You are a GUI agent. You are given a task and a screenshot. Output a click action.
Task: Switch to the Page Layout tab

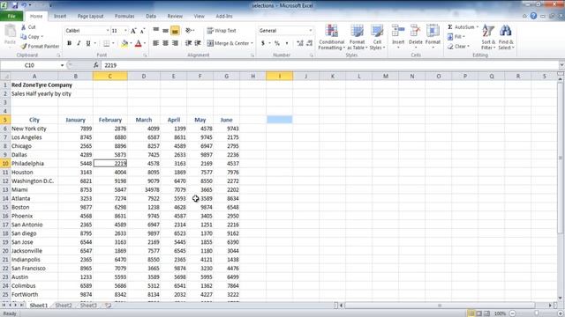90,16
